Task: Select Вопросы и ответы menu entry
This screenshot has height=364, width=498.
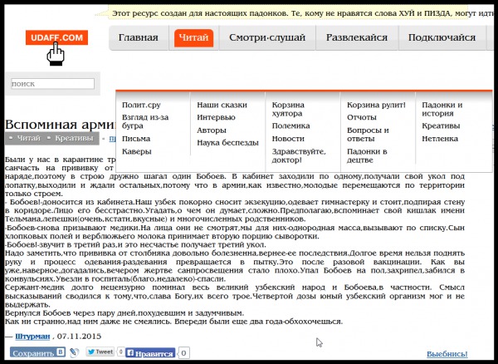Action: click(368, 135)
